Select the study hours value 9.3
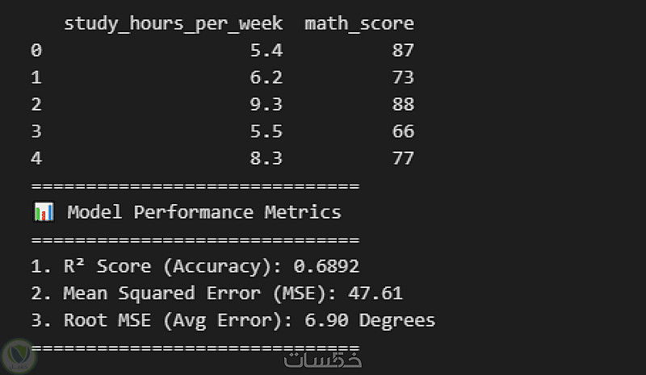 [266, 104]
